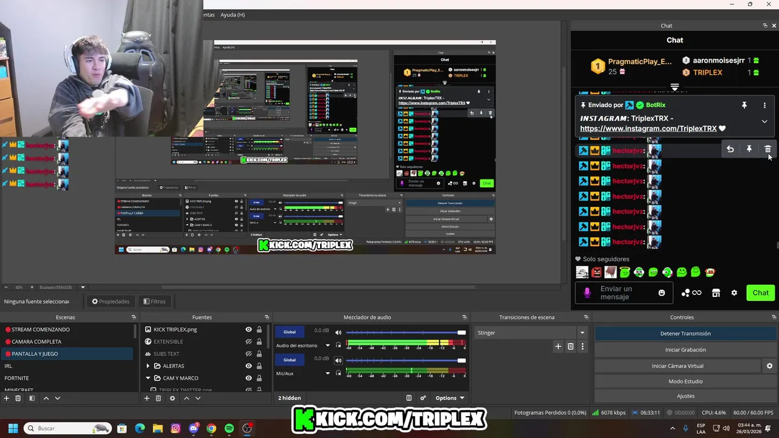779x438 pixels.
Task: Open source properties gear in Fuentes toolbar
Action: tap(172, 398)
